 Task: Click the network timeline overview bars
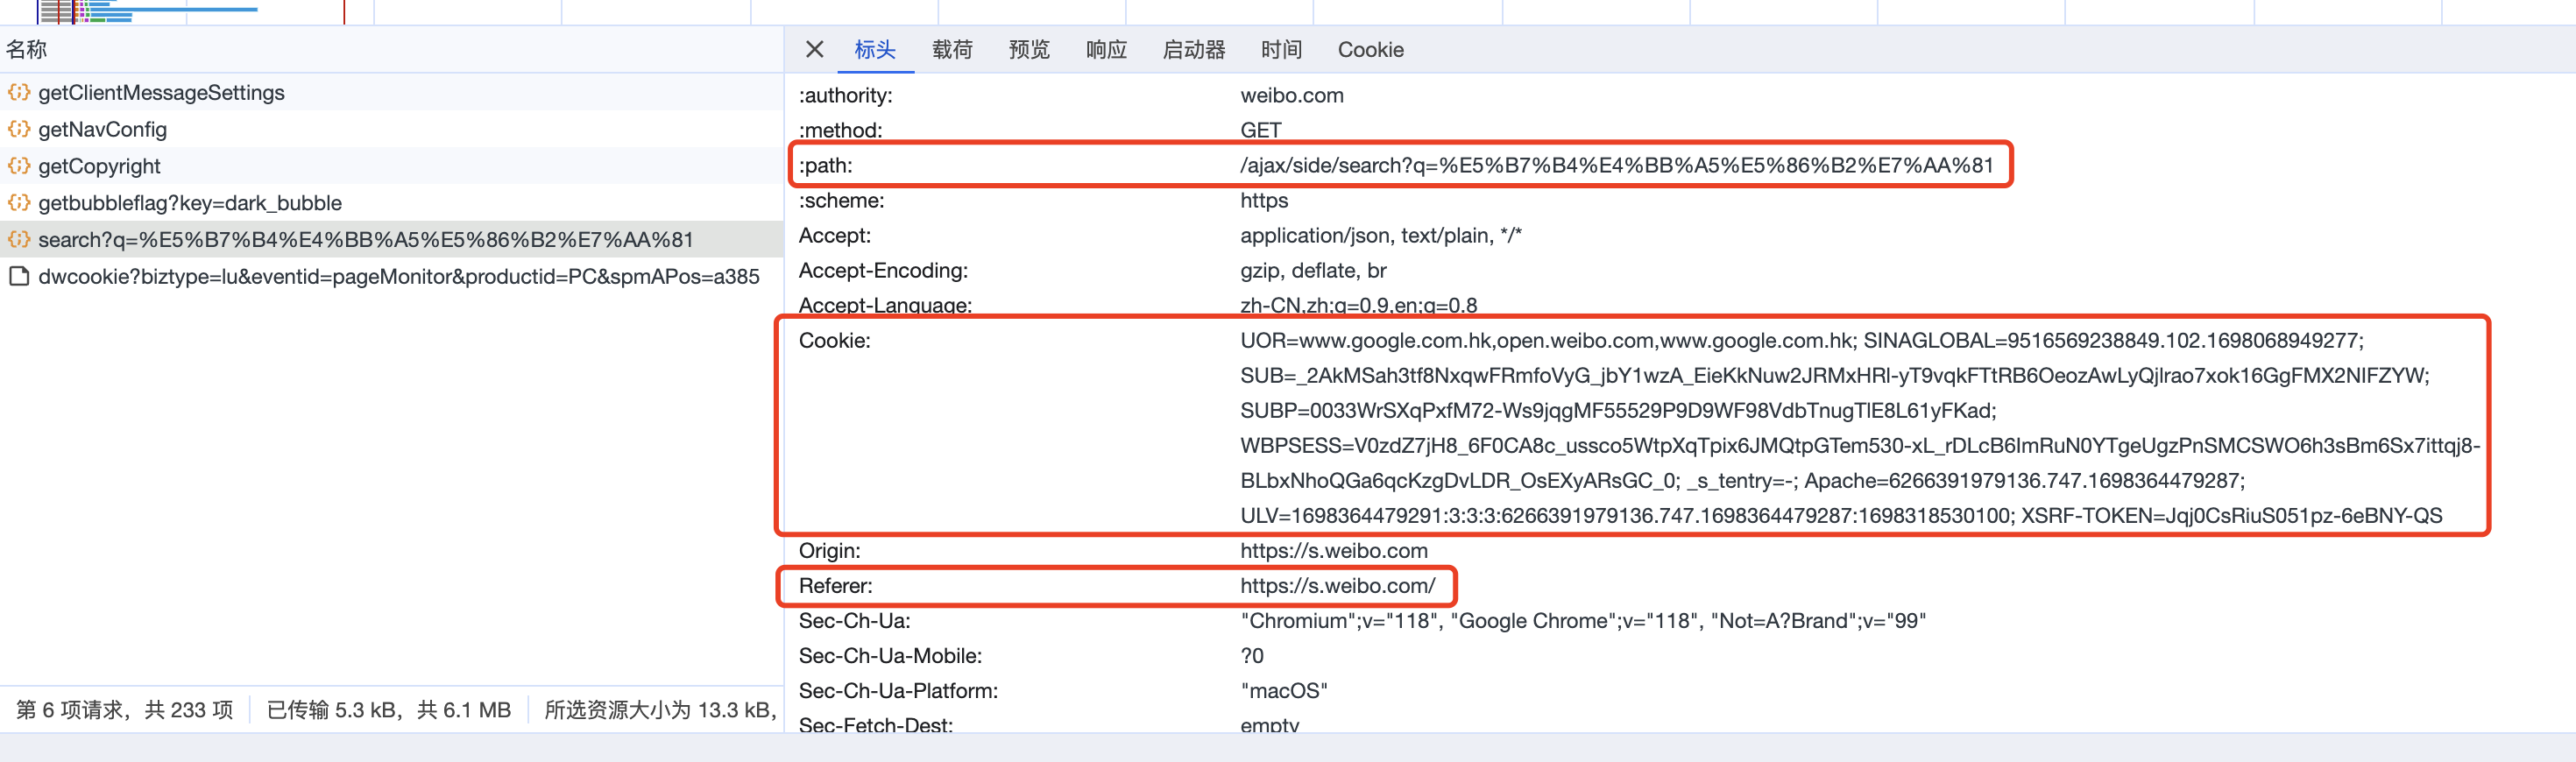(150, 12)
